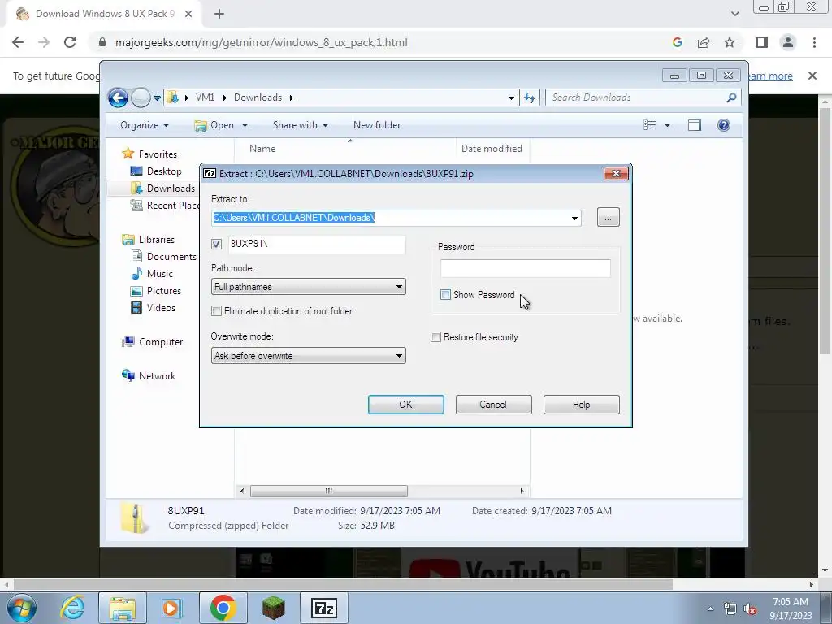
Task: Close the 7-Zip Extract dialog
Action: click(x=616, y=174)
